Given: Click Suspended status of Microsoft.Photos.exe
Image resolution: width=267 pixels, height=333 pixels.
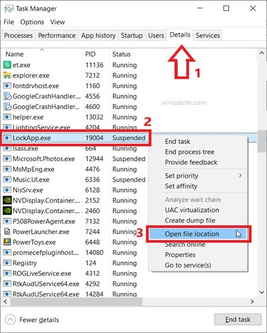Looking at the screenshot, I should (129, 159).
